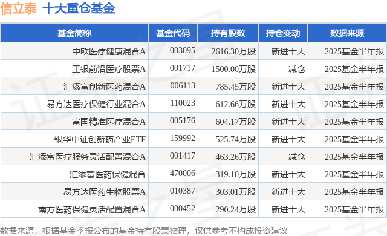
Task: Click fund code 470006
Action: click(x=183, y=173)
